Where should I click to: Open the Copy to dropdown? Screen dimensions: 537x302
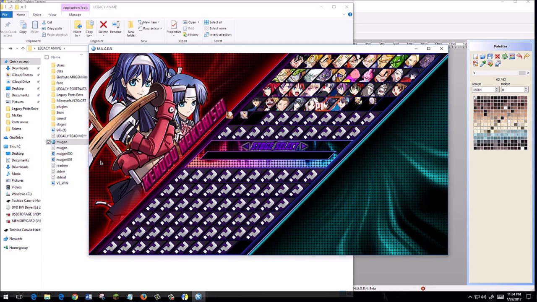point(89,29)
